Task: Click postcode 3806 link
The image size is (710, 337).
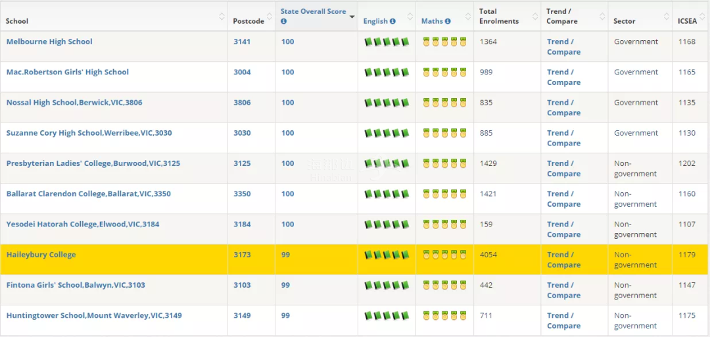Action: tap(242, 103)
